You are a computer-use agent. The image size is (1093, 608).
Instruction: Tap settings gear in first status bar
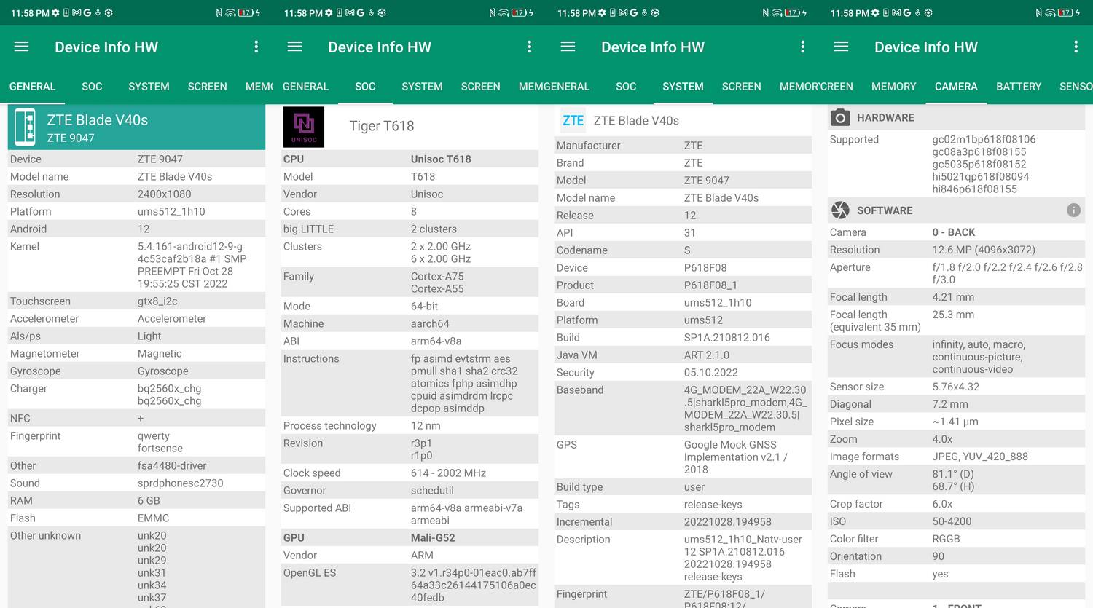click(x=55, y=13)
